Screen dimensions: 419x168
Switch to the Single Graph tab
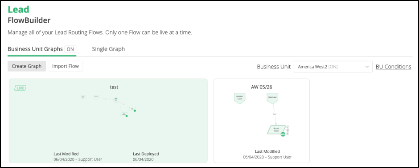pyautogui.click(x=108, y=49)
